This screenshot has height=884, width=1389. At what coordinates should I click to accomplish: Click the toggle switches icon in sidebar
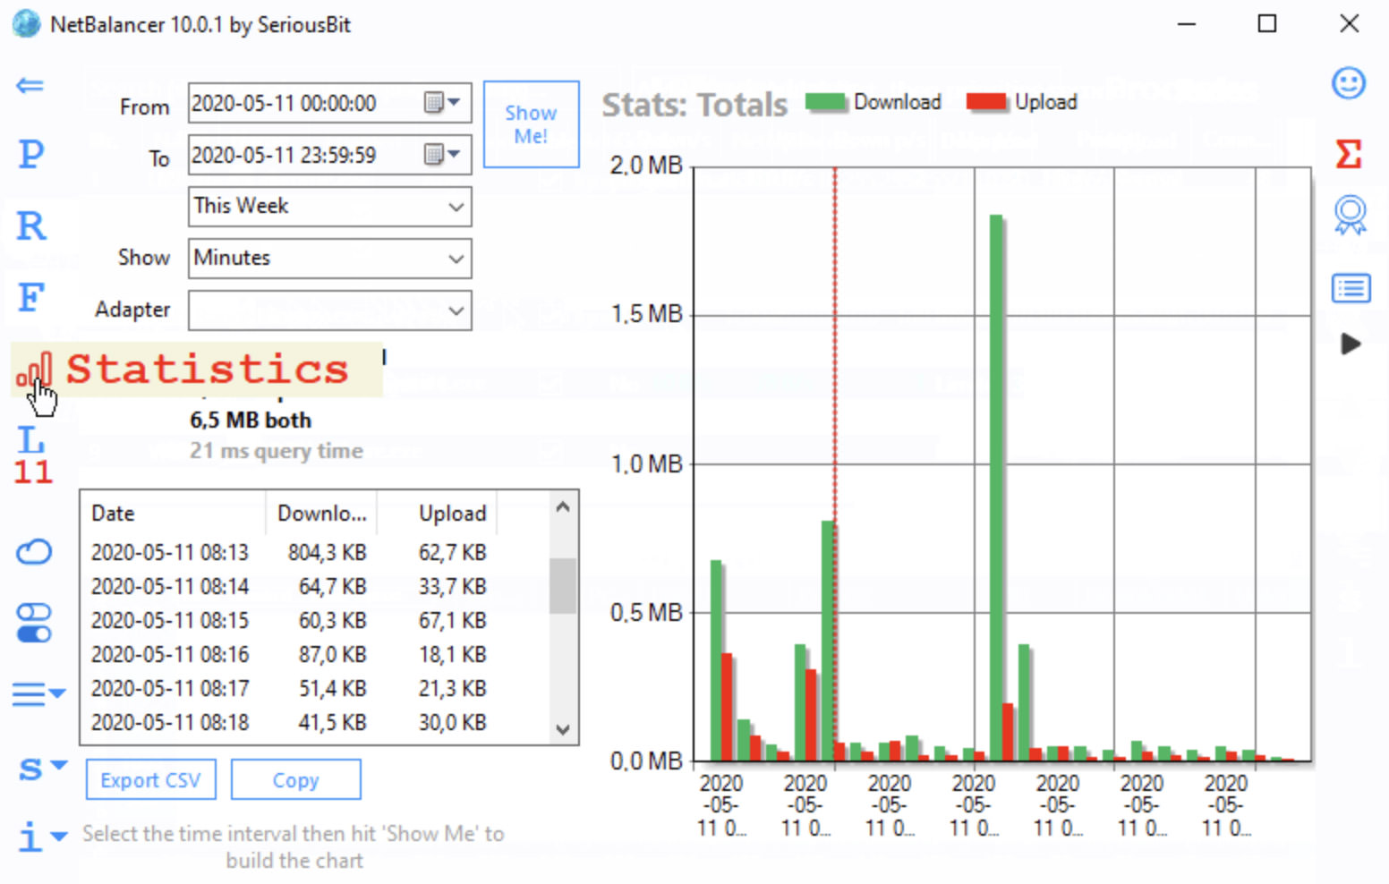point(34,623)
